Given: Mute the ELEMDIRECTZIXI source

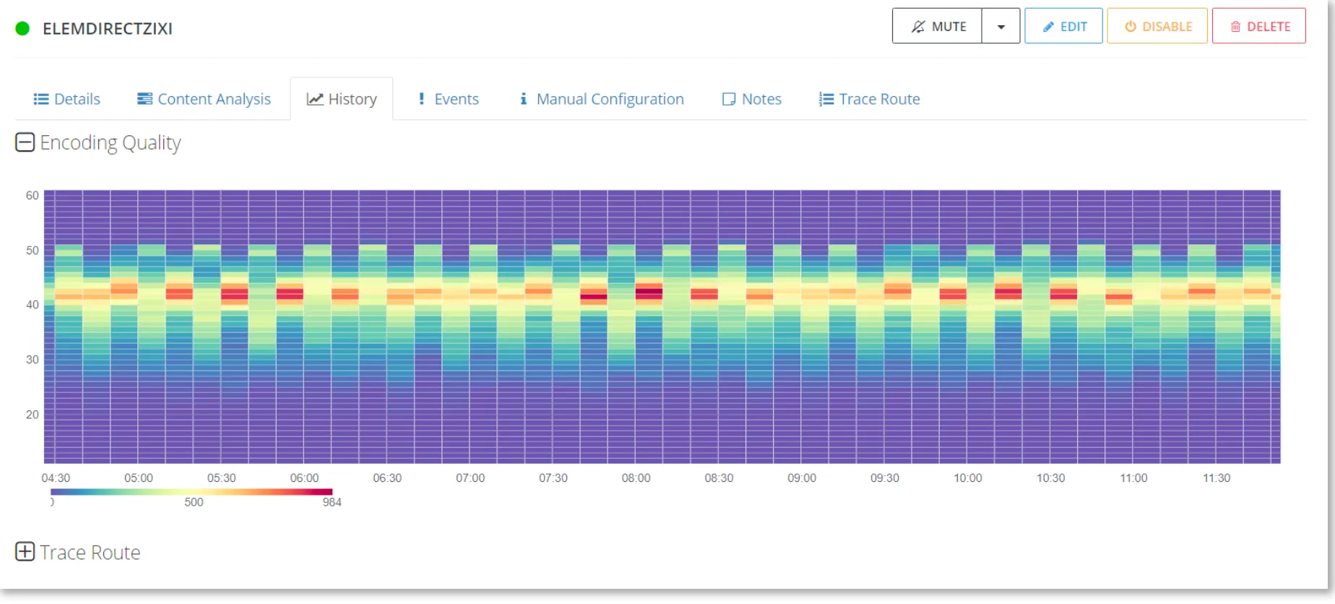Looking at the screenshot, I should [937, 26].
